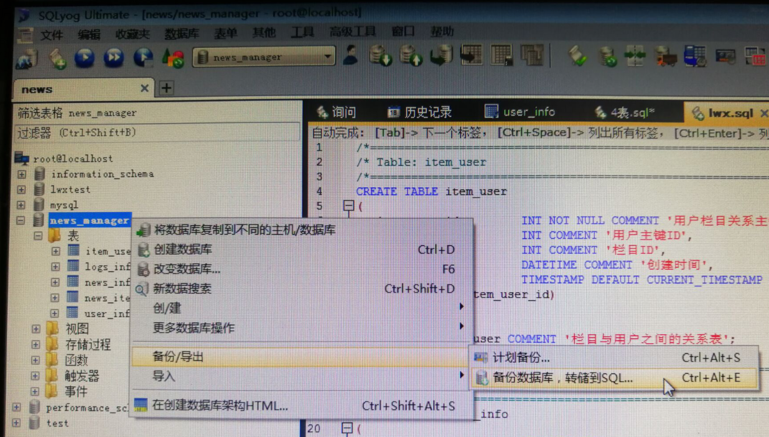Viewport: 769px width, 437px height.
Task: Choose 将数据库复制到不同的主机/数据库
Action: point(302,230)
